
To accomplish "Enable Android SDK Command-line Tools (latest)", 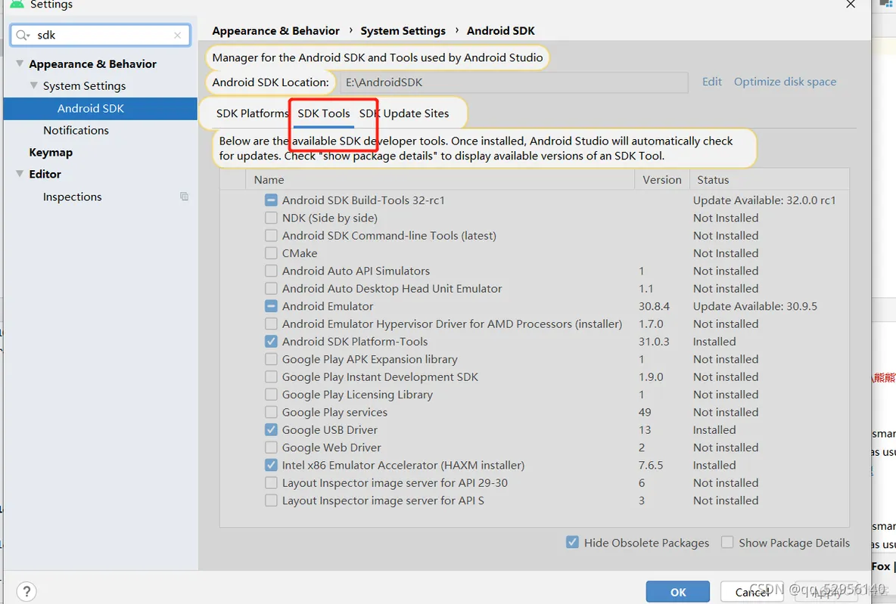I will [271, 236].
